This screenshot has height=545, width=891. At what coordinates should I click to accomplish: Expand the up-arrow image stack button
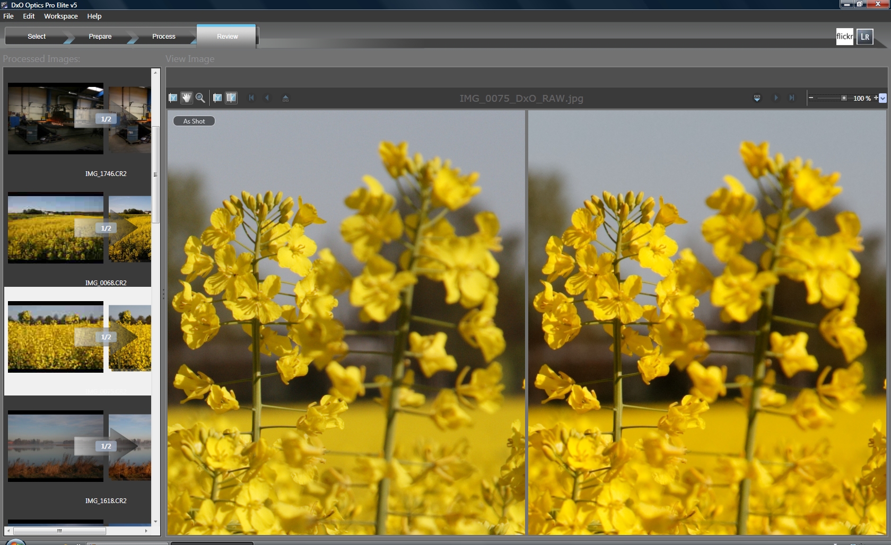pyautogui.click(x=285, y=98)
